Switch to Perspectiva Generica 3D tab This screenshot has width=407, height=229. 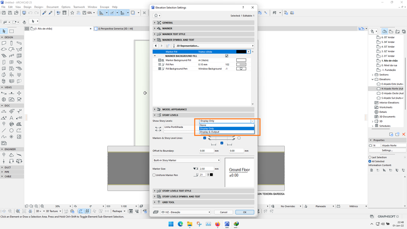pyautogui.click(x=115, y=29)
